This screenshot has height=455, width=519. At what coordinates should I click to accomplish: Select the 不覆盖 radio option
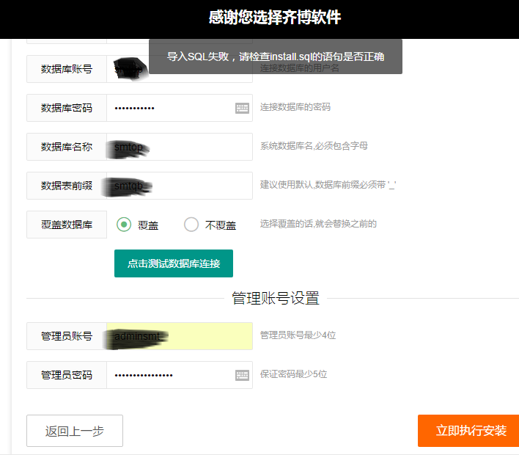point(191,225)
